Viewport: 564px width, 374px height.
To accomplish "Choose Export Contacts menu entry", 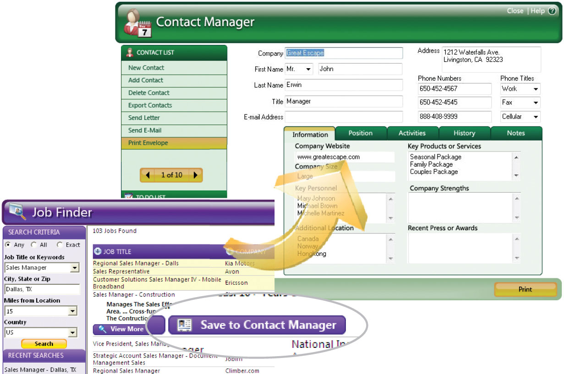I will click(x=174, y=105).
